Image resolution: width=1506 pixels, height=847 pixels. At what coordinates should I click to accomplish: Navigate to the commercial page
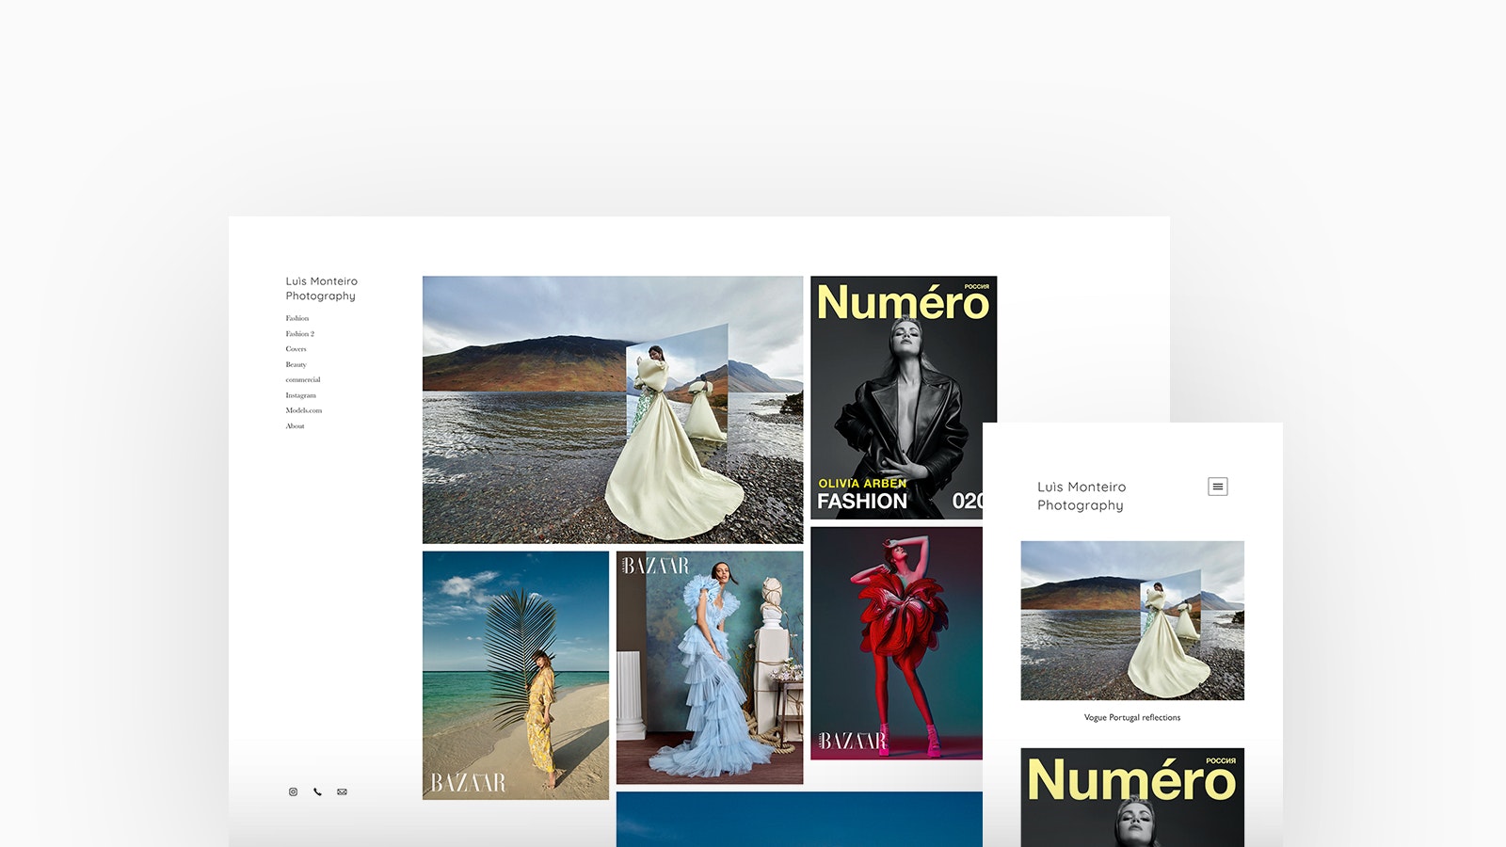pos(303,380)
